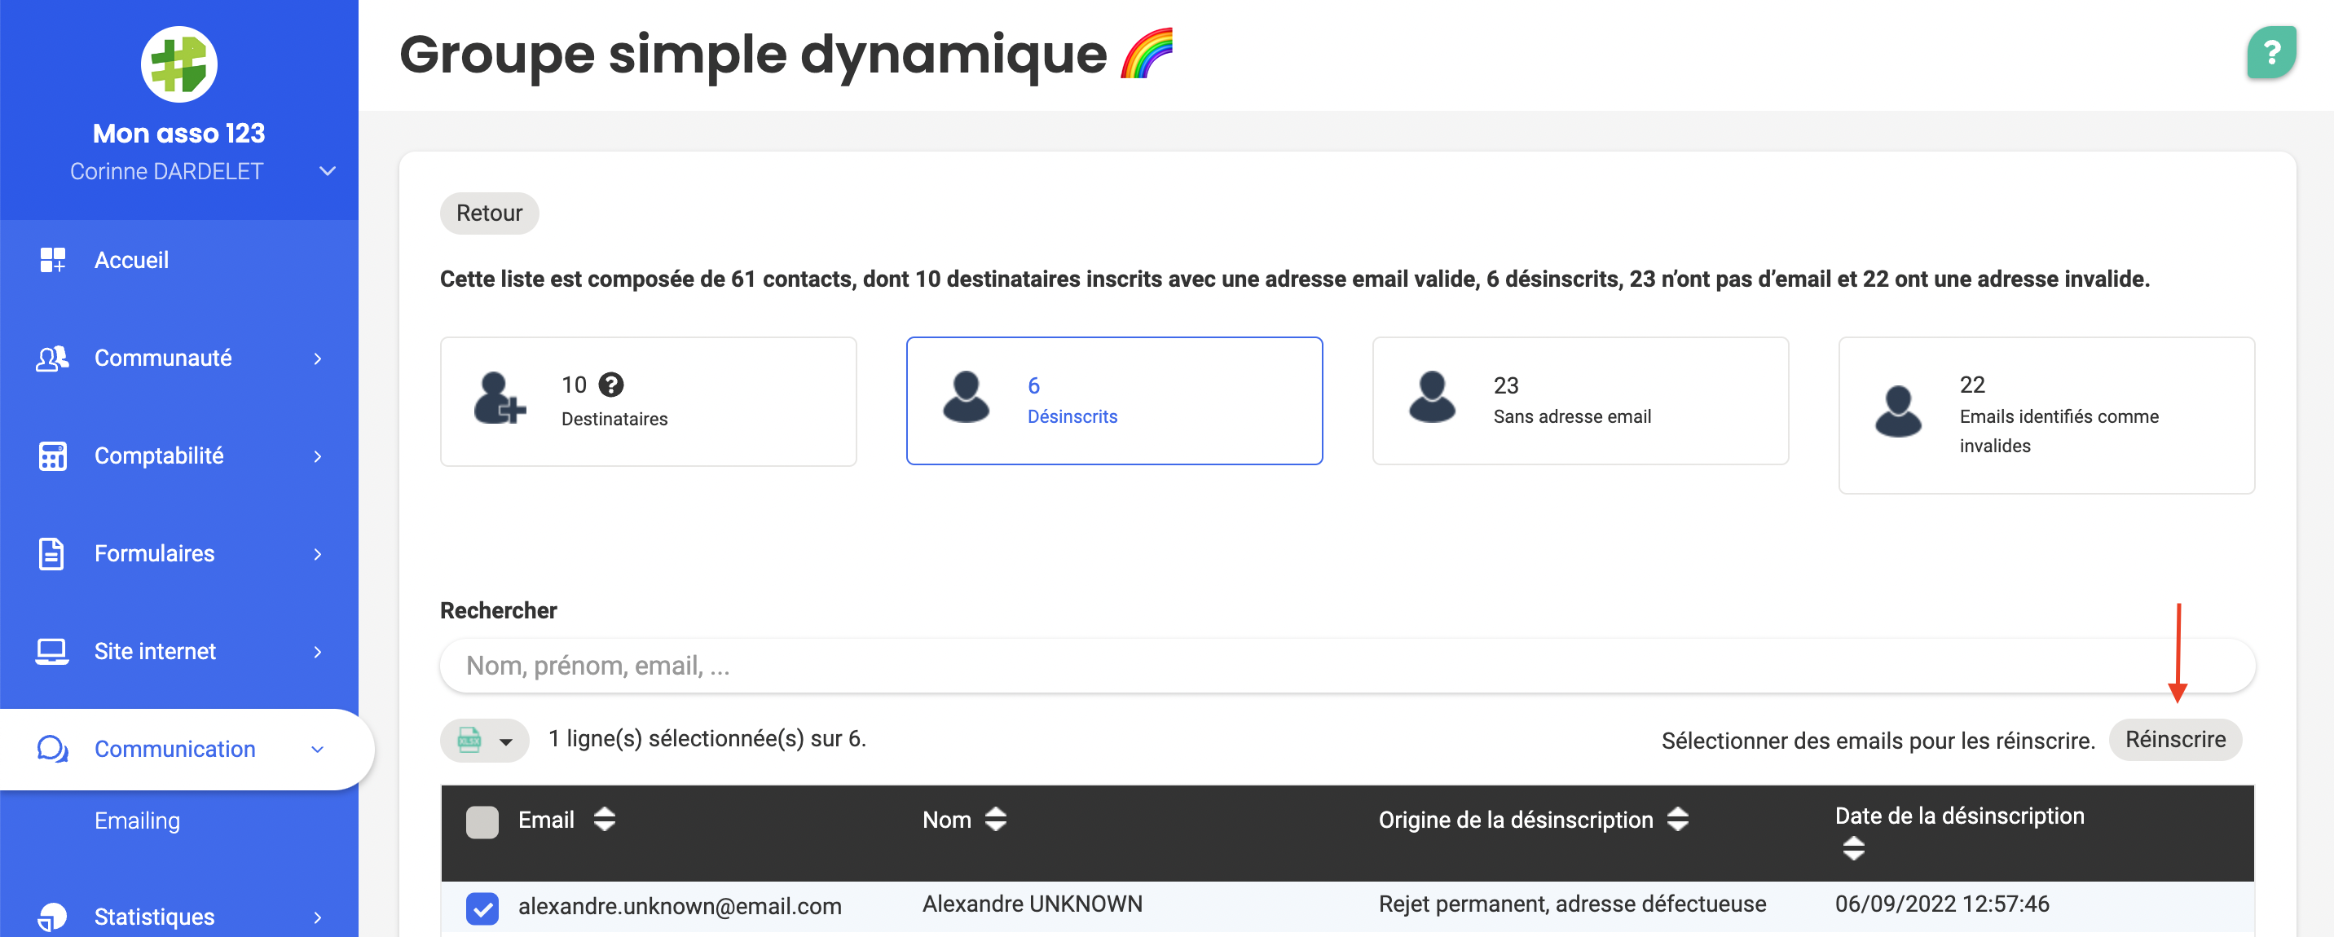Click the Destinataires info question icon

click(611, 385)
